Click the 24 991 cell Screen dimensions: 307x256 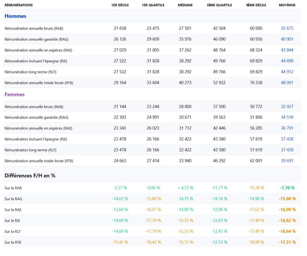153,117
